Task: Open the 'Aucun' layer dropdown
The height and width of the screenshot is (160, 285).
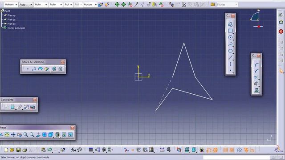Action: click(90, 4)
